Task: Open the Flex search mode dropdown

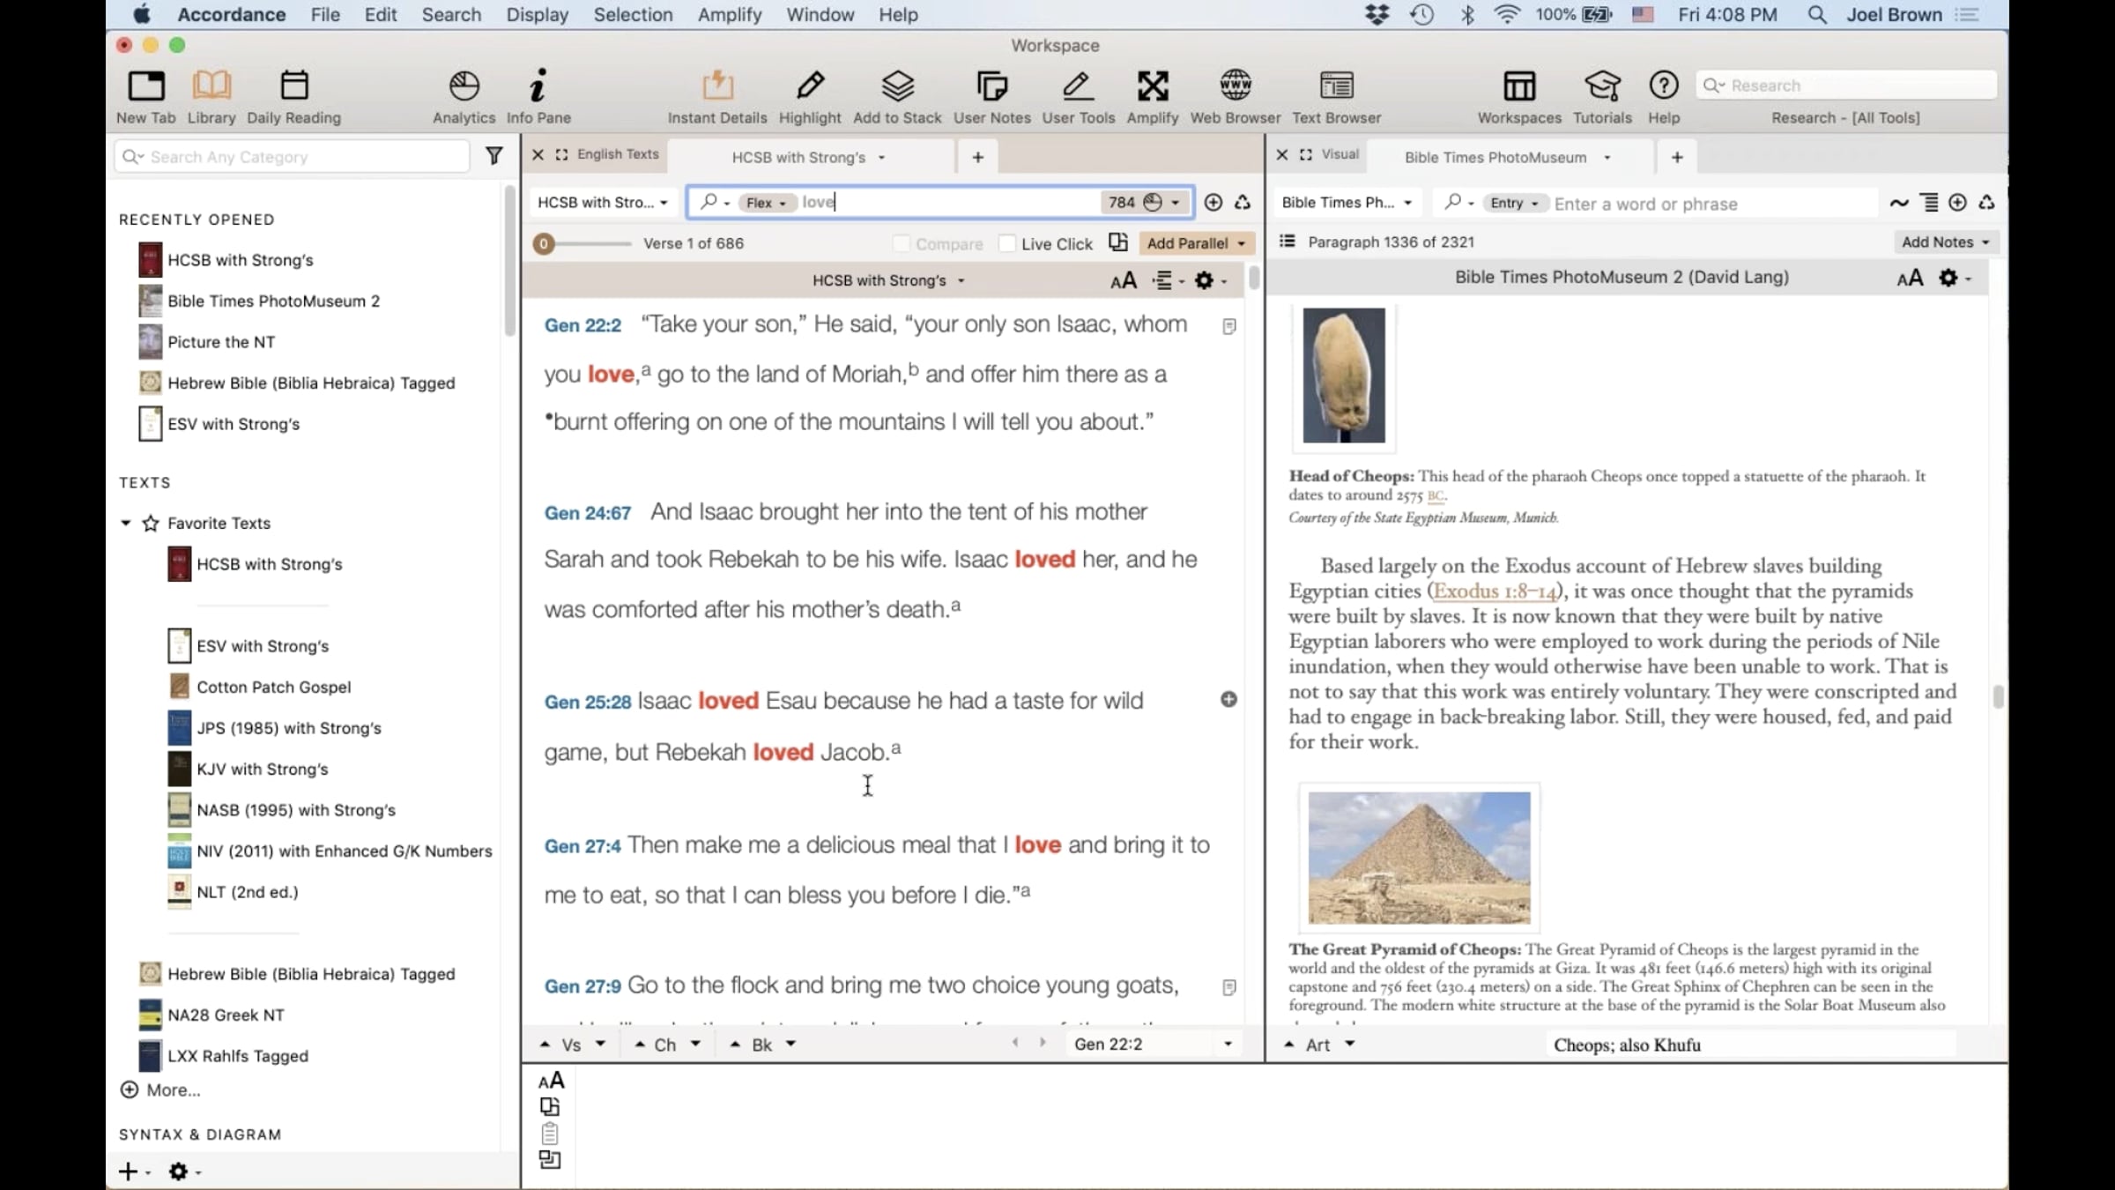Action: pos(766,203)
